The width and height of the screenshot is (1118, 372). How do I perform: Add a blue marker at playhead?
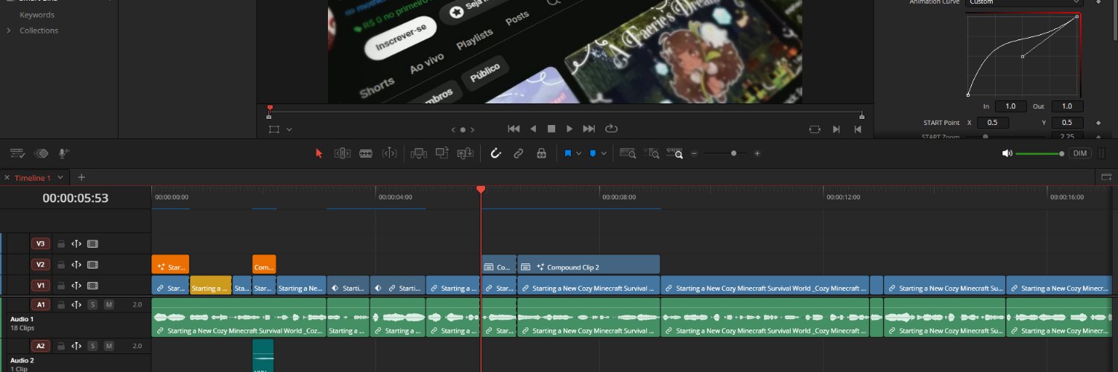pyautogui.click(x=593, y=153)
